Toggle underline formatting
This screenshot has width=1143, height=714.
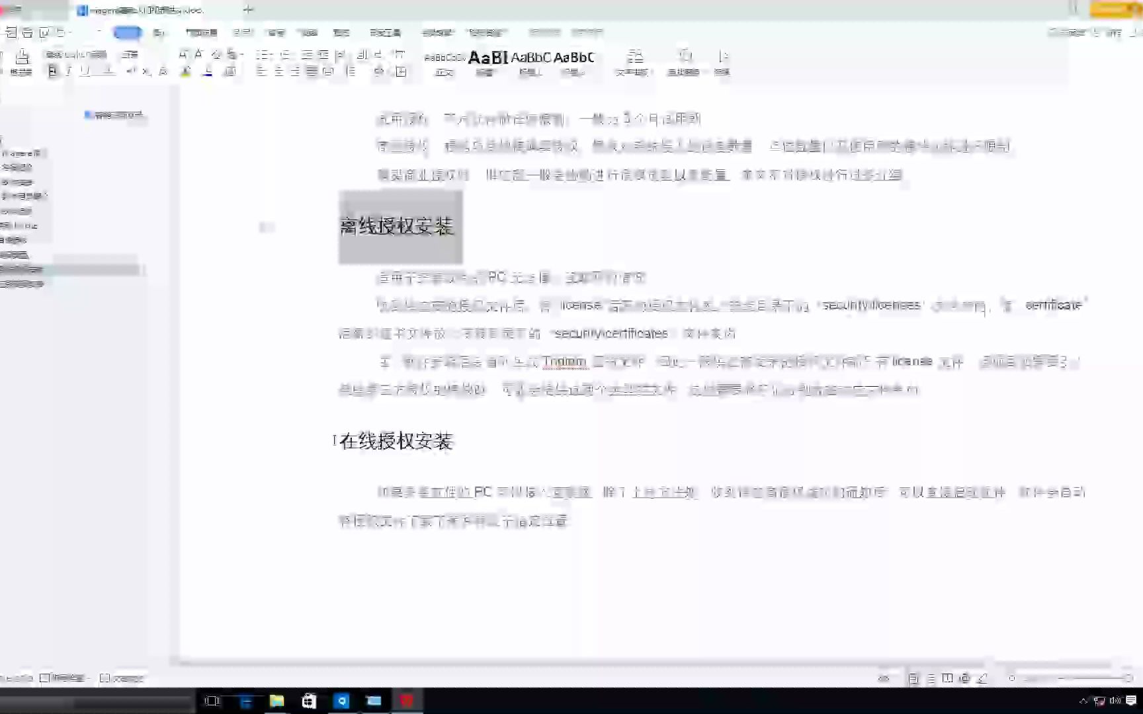85,71
